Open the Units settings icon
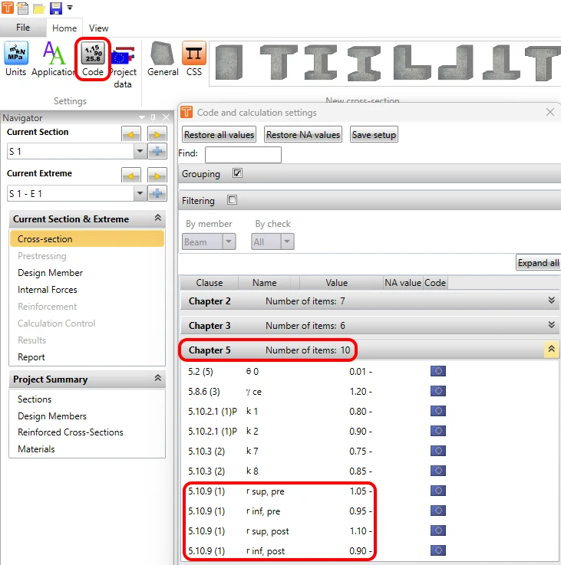Image resolution: width=561 pixels, height=565 pixels. [16, 59]
